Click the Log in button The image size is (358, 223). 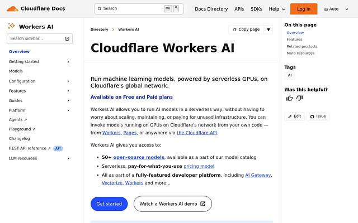click(304, 9)
